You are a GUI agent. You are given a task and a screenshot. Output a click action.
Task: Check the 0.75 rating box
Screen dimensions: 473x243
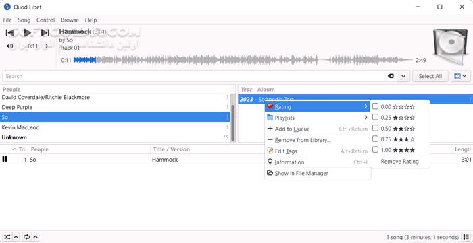tap(375, 139)
